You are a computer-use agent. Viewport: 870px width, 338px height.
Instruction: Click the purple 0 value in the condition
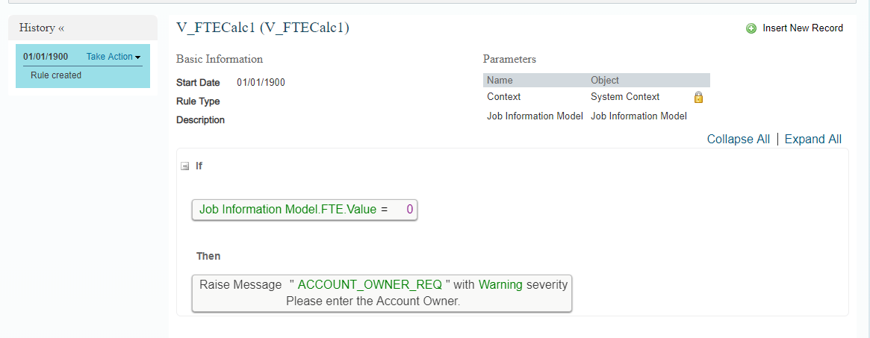point(409,210)
